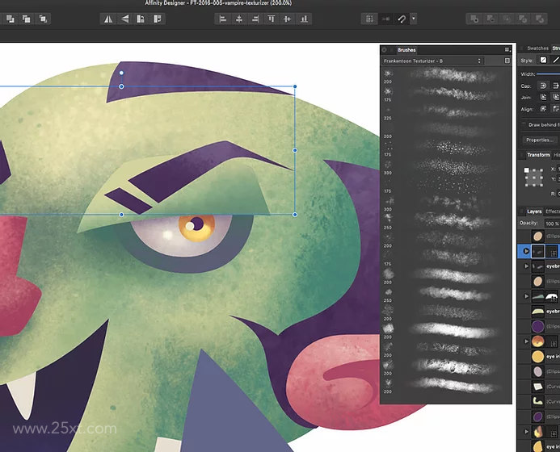This screenshot has width=560, height=452.
Task: Expand the flame-colored group near the layer list bottom
Action: [526, 432]
